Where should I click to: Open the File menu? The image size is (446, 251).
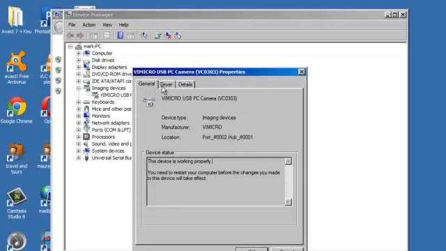(x=72, y=25)
